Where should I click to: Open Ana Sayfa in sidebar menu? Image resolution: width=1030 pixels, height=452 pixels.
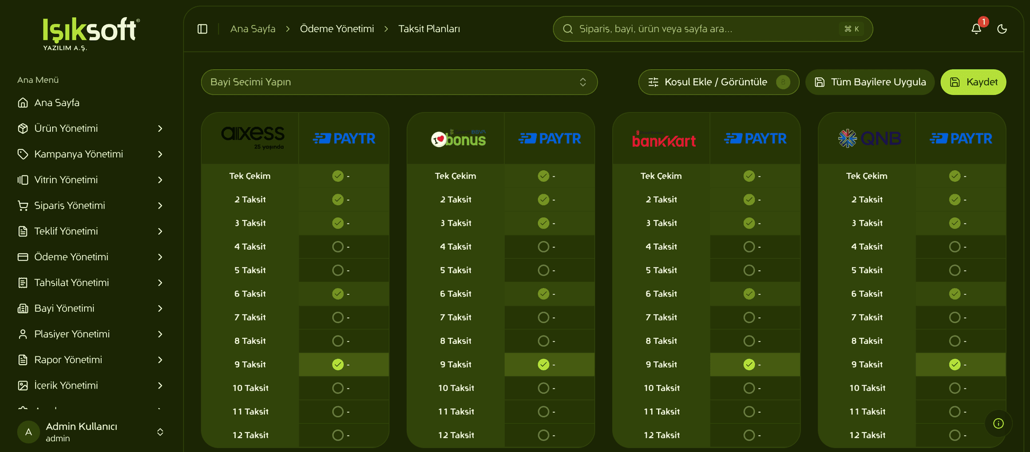pos(92,103)
